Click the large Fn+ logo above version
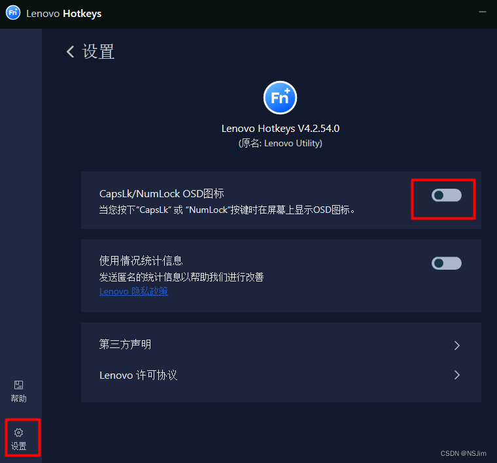This screenshot has width=497, height=463. pyautogui.click(x=280, y=97)
